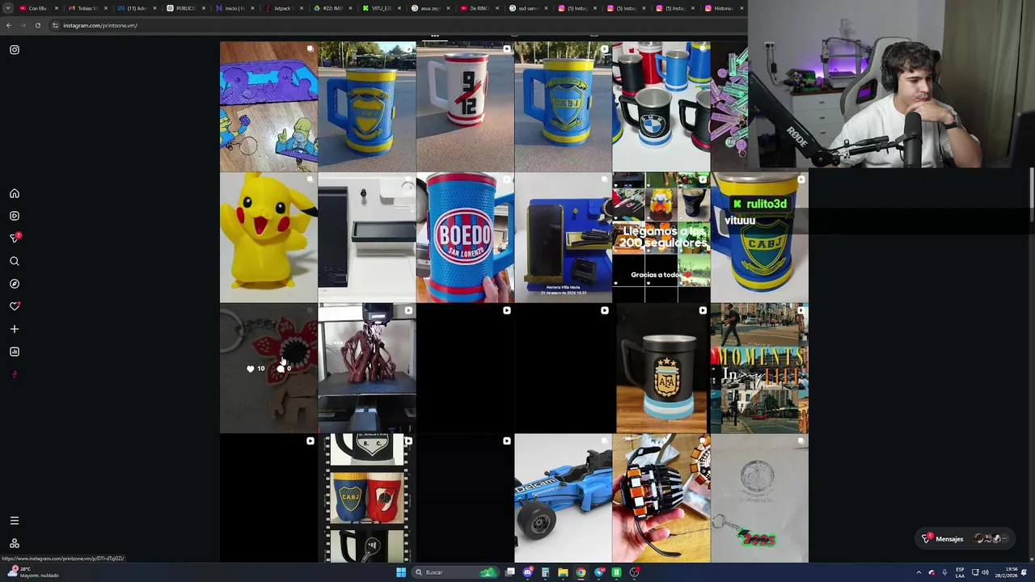
Task: Switch to the PUBLICIT tab
Action: [x=184, y=8]
